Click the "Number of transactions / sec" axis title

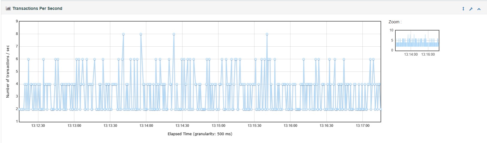[8, 71]
